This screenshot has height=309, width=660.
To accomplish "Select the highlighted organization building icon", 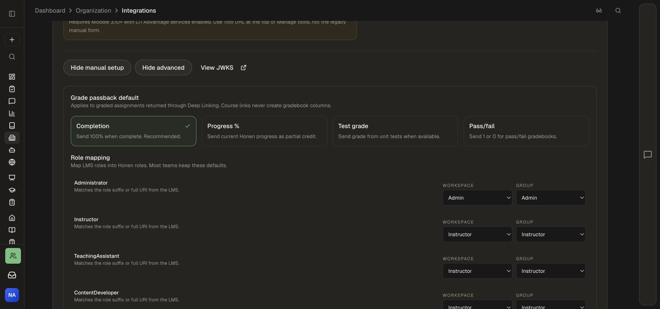I will pyautogui.click(x=12, y=138).
